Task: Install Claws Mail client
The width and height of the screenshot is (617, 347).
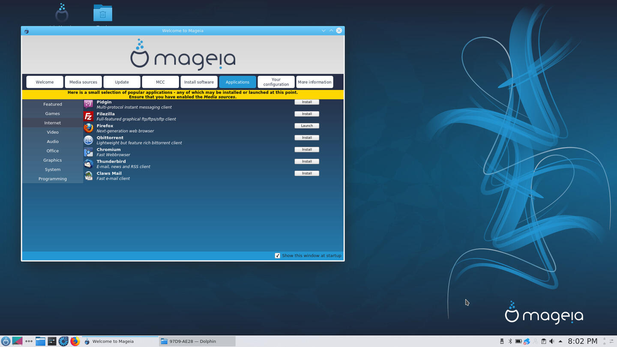Action: 307,173
